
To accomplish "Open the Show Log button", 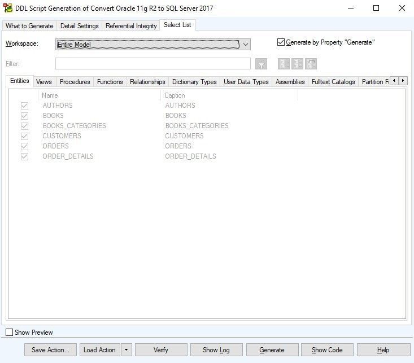I will 216,350.
